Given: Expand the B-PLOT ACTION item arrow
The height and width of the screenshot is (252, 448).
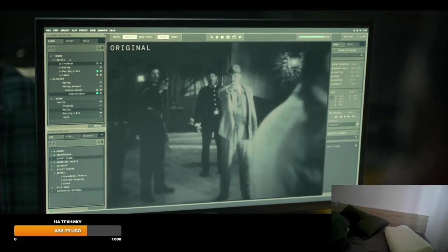Looking at the screenshot, I should (52, 170).
